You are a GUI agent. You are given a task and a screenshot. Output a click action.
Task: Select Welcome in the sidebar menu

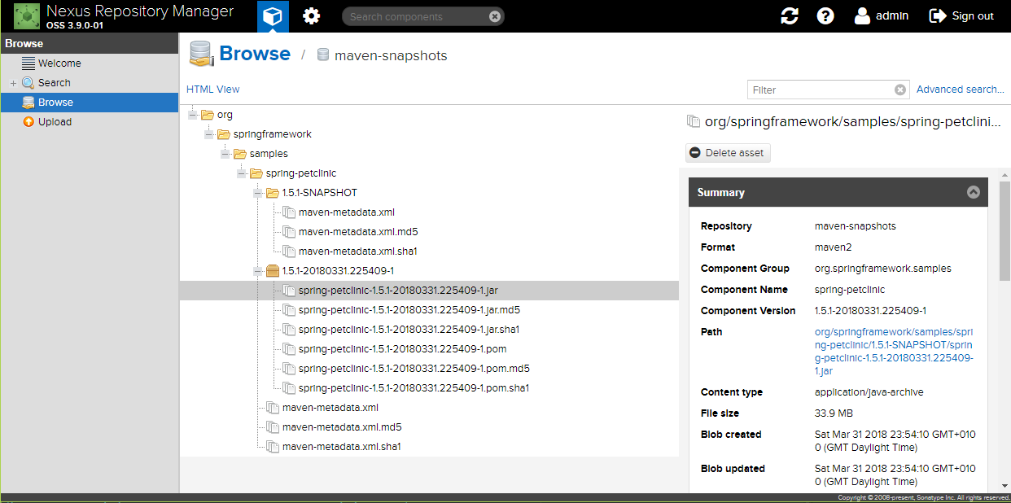(x=90, y=63)
